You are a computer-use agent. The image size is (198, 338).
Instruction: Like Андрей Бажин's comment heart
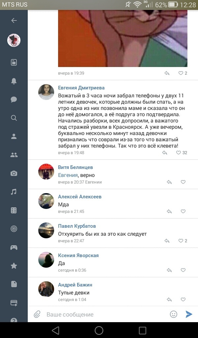183,299
